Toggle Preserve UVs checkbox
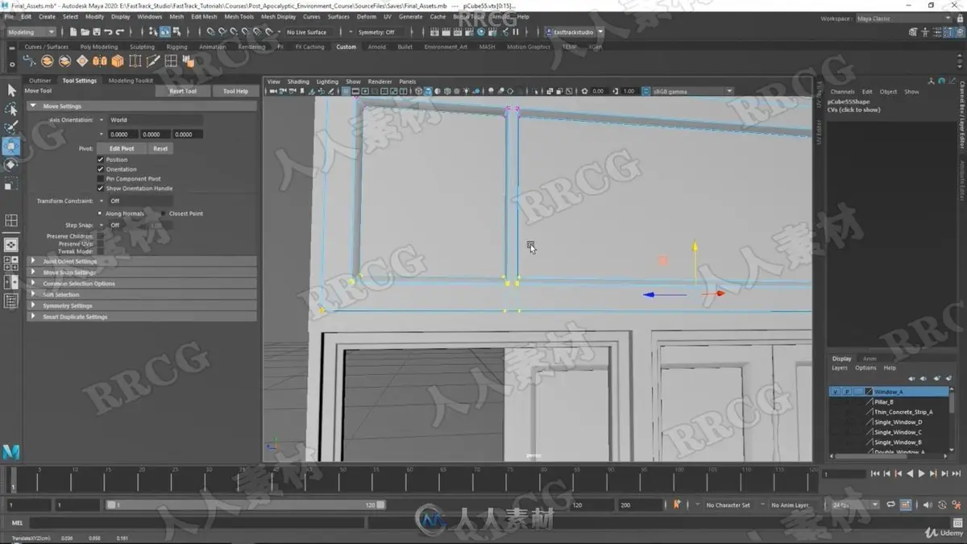 pos(101,243)
